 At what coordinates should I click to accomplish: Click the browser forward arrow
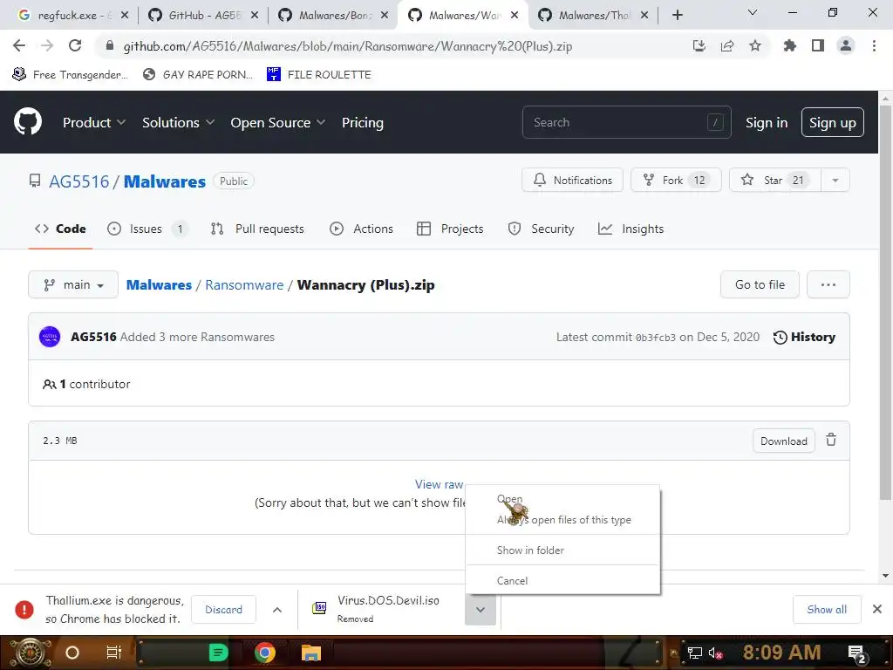[47, 45]
